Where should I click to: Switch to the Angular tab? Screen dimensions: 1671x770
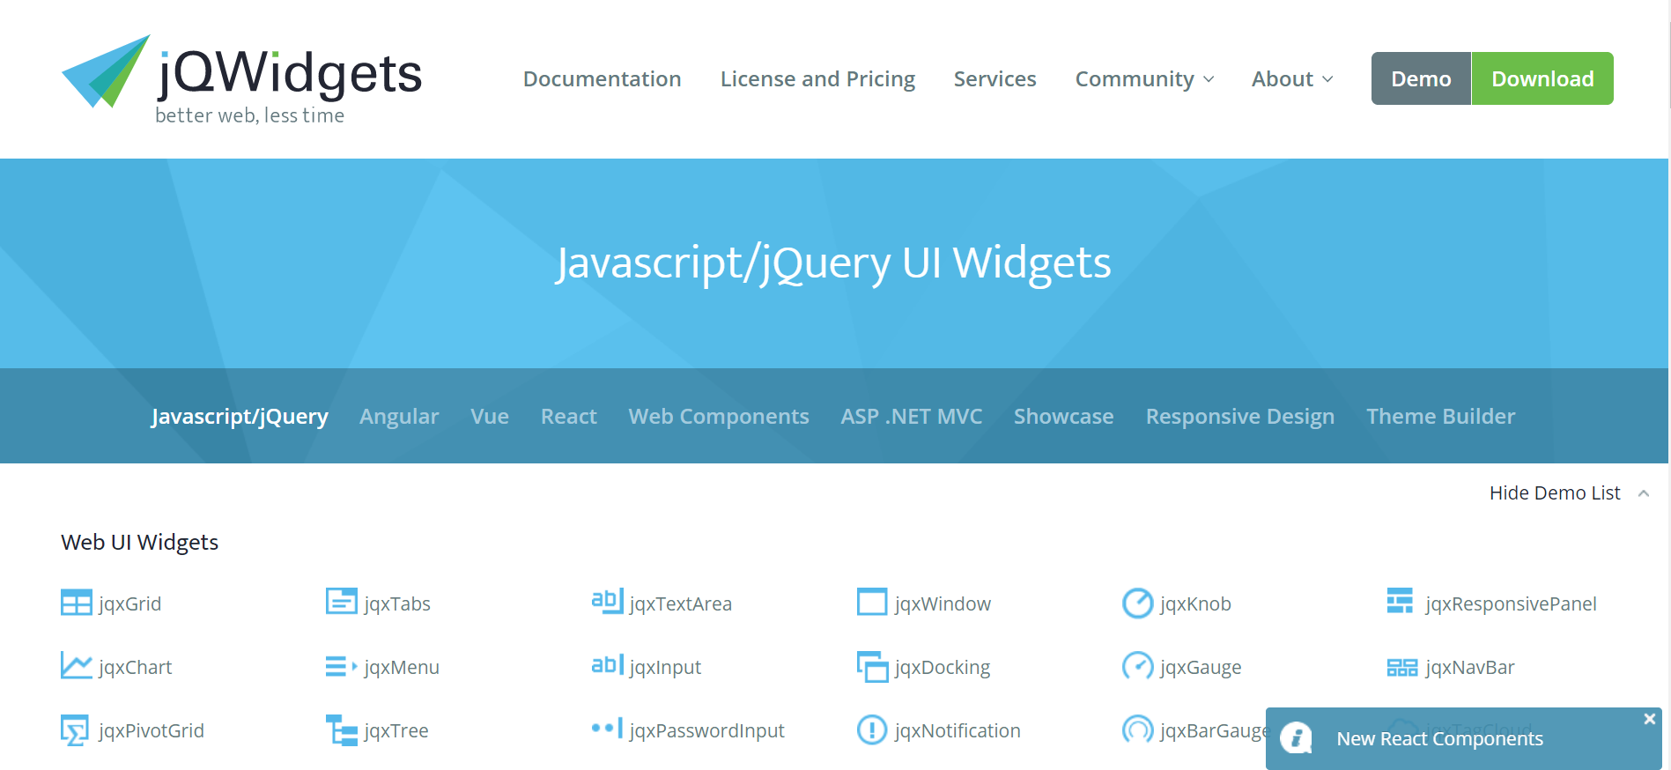tap(399, 416)
